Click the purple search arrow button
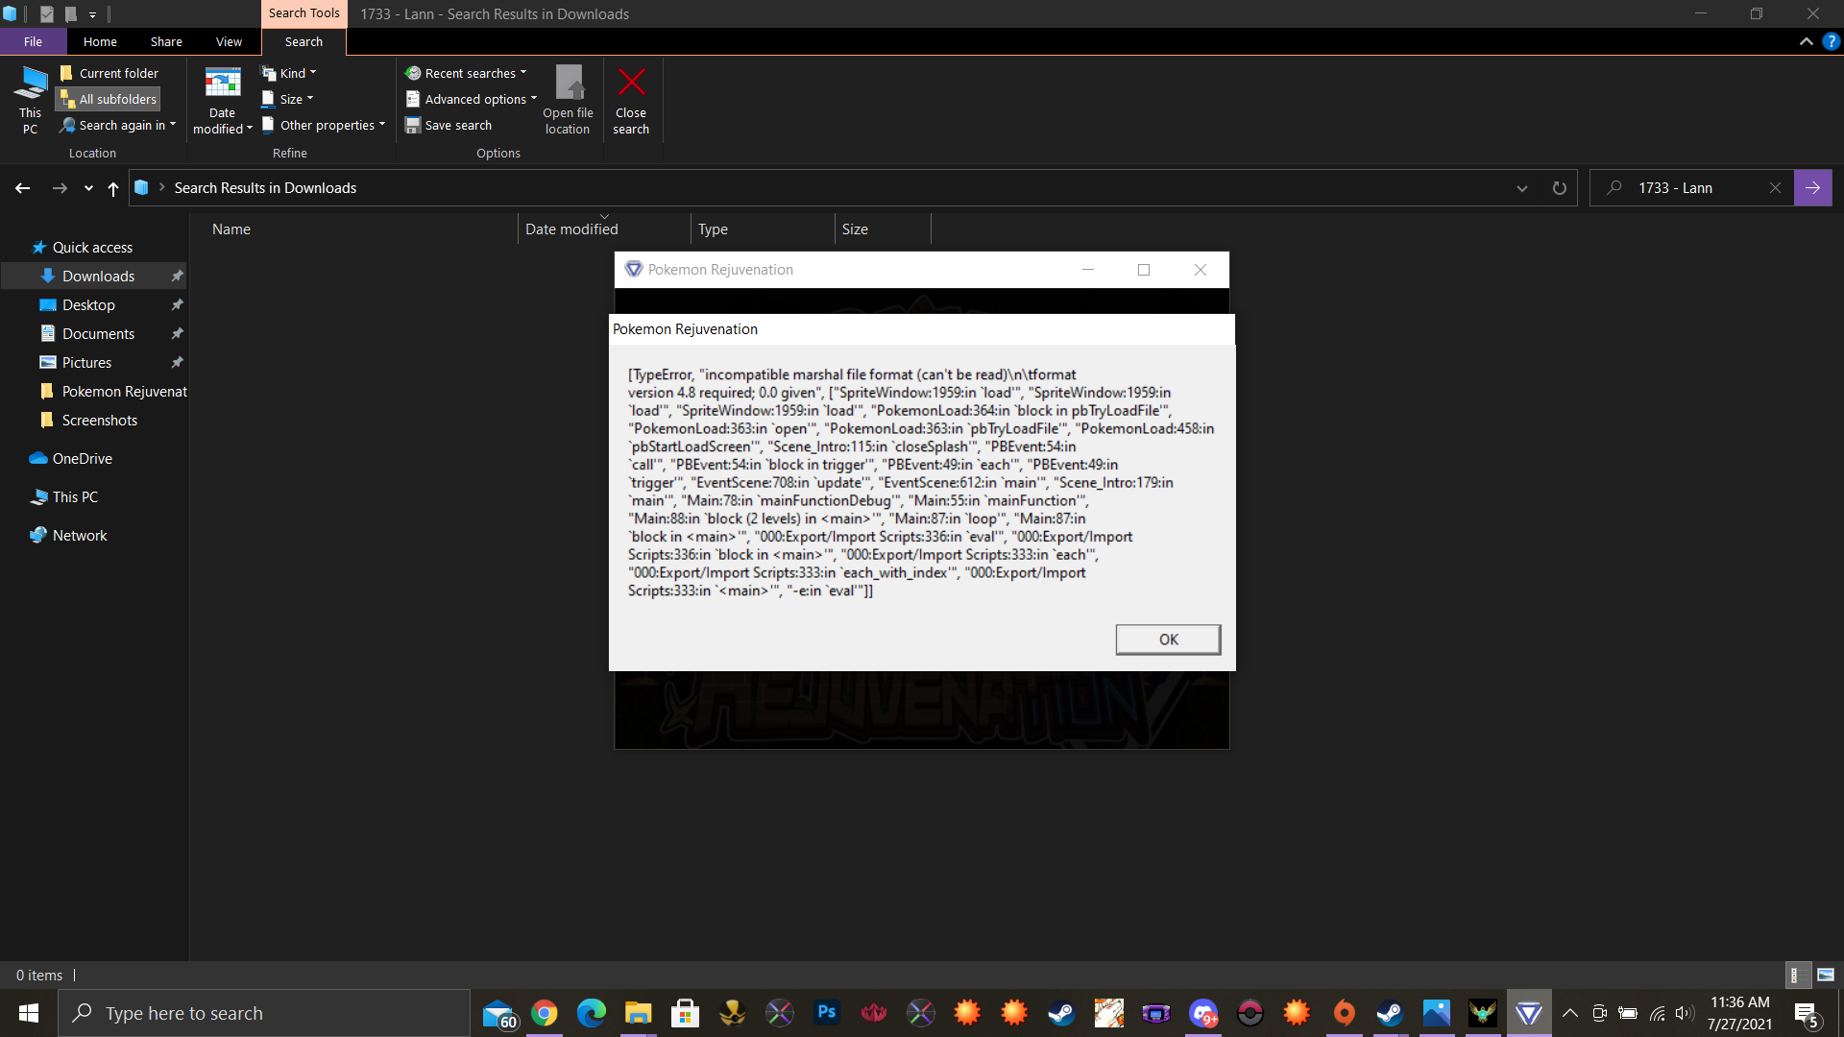Screen dimensions: 1844x1037 1812,188
